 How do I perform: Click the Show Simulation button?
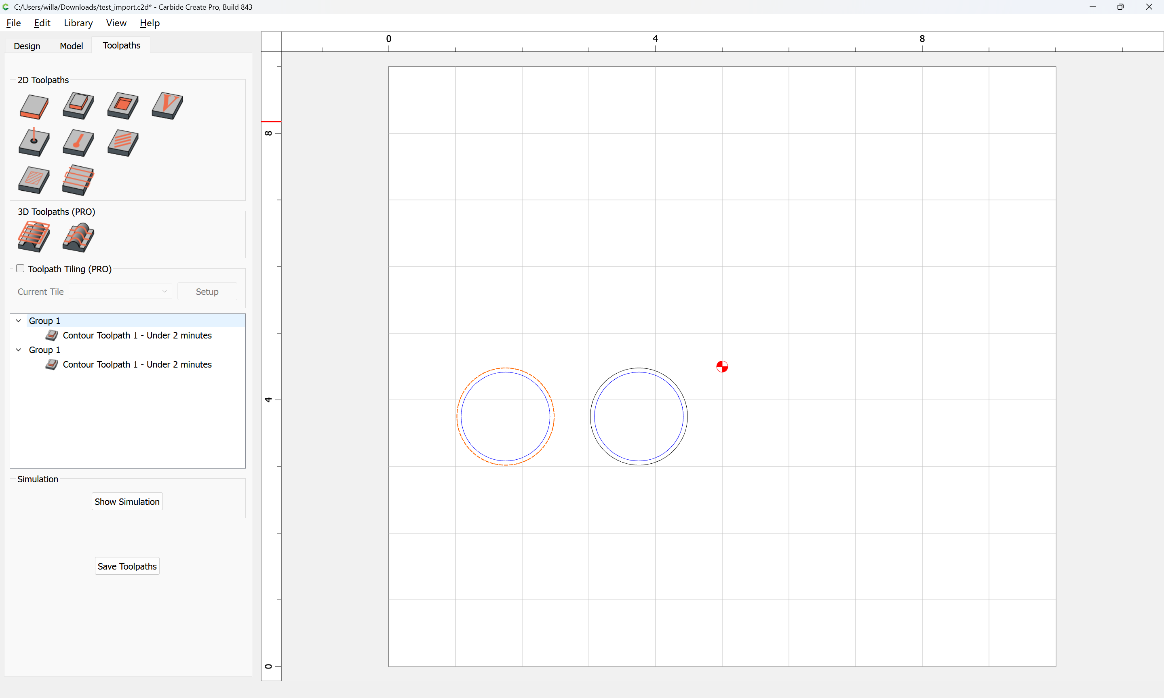pyautogui.click(x=127, y=502)
